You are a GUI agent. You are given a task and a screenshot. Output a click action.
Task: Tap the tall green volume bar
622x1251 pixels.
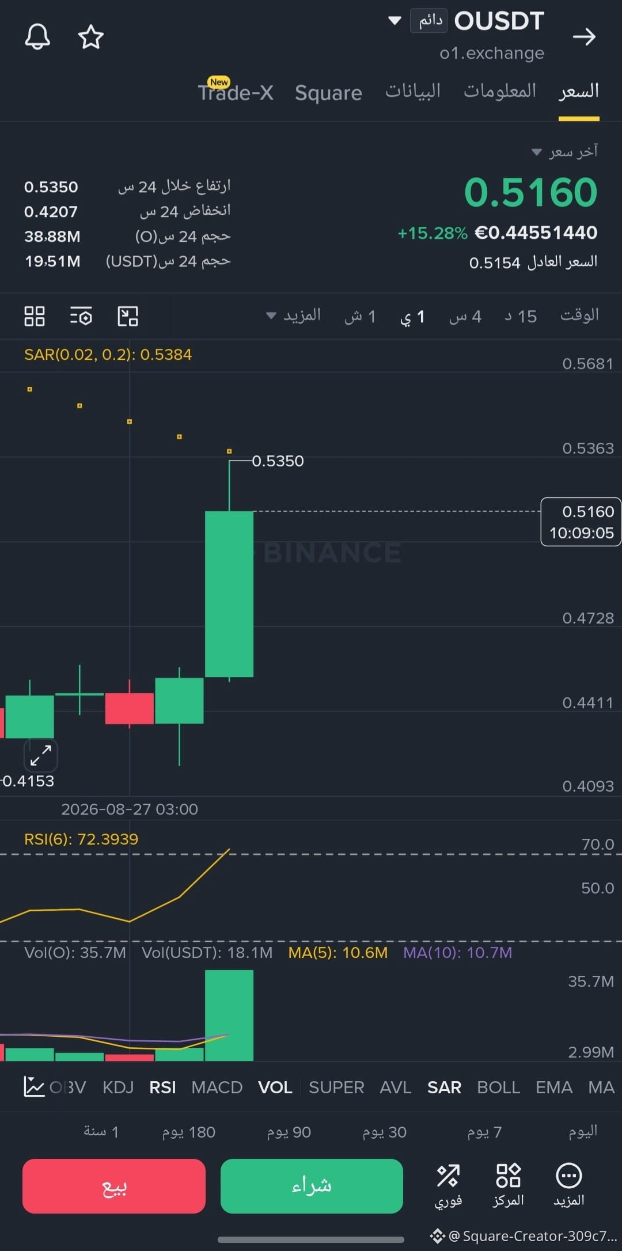(x=229, y=1015)
